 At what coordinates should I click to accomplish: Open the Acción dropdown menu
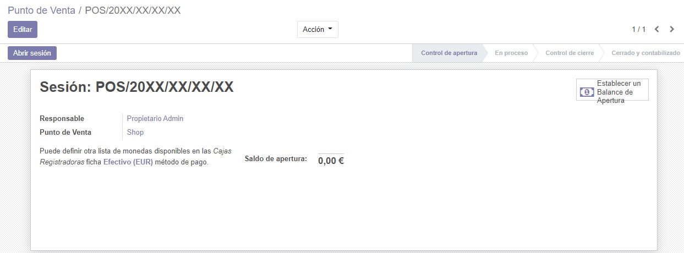[x=318, y=29]
